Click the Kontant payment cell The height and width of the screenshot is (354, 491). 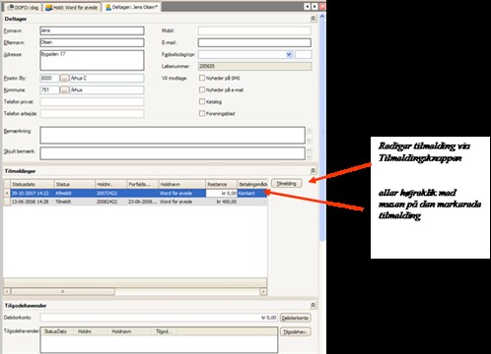click(x=252, y=193)
